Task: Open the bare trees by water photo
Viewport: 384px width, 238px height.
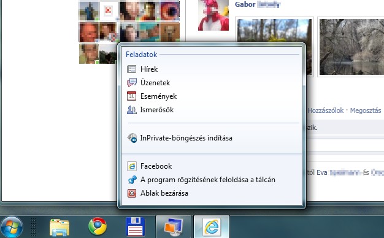Action: [351, 47]
